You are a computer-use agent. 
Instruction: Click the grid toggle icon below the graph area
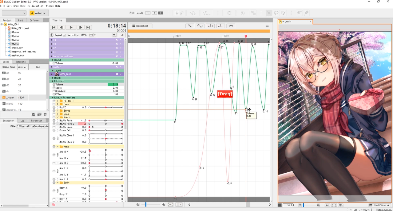click(178, 205)
